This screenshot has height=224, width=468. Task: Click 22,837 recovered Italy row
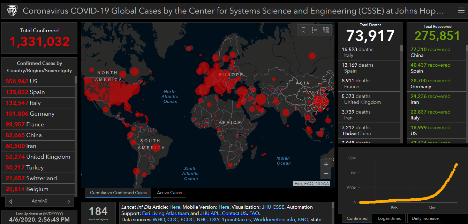click(x=436, y=115)
